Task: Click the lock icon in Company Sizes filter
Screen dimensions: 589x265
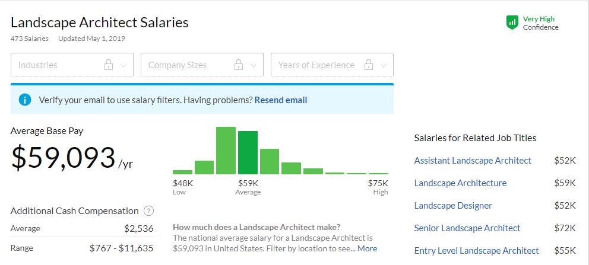Action: click(x=239, y=65)
